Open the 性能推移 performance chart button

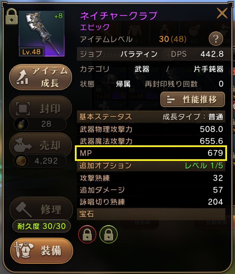point(193,100)
